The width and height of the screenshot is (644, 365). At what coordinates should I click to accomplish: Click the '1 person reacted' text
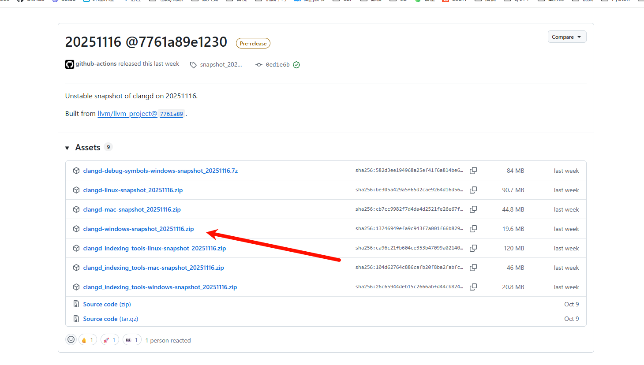[168, 340]
